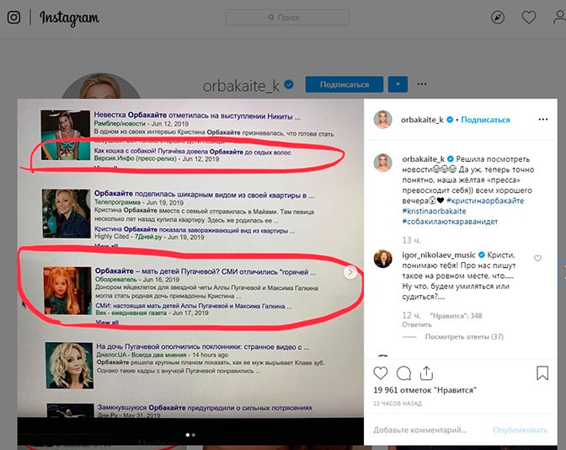Click headline Орбакайте – мать детей Пугачевой
Screen dimensions: 566x450
(x=206, y=271)
